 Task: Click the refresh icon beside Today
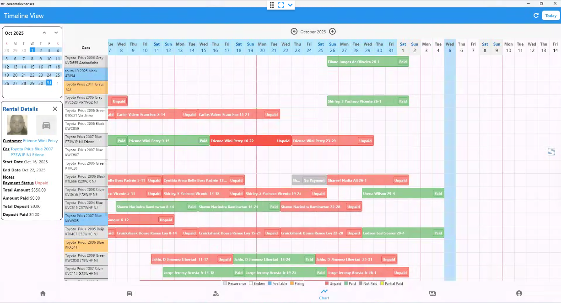[x=536, y=16]
